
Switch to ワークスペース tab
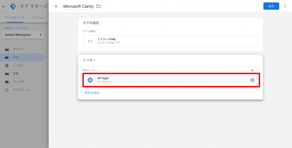point(15,17)
